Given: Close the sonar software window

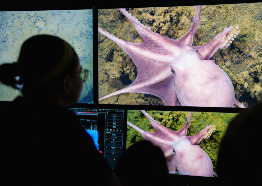Looking at the screenshot, I should (x=123, y=111).
